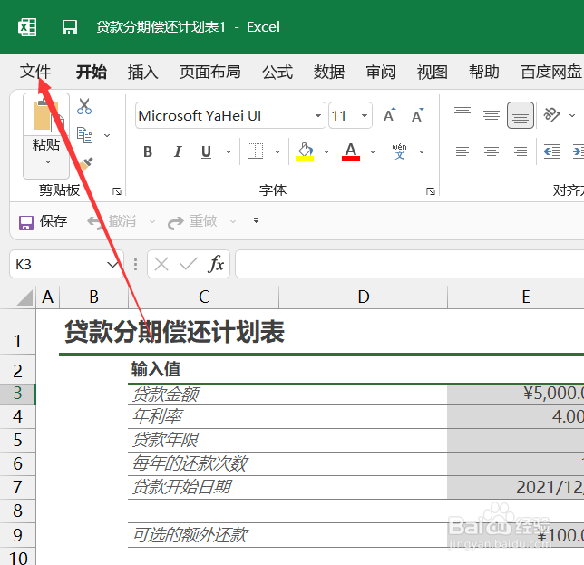This screenshot has width=584, height=565.
Task: Open Redo history dropdown
Action: [x=233, y=221]
